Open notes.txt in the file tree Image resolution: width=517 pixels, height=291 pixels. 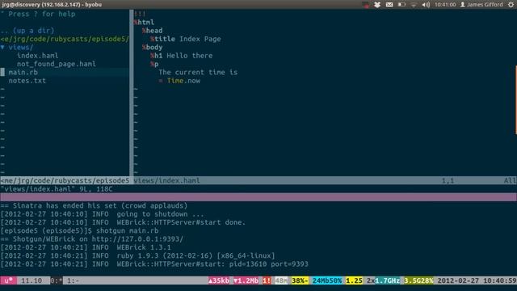click(27, 81)
